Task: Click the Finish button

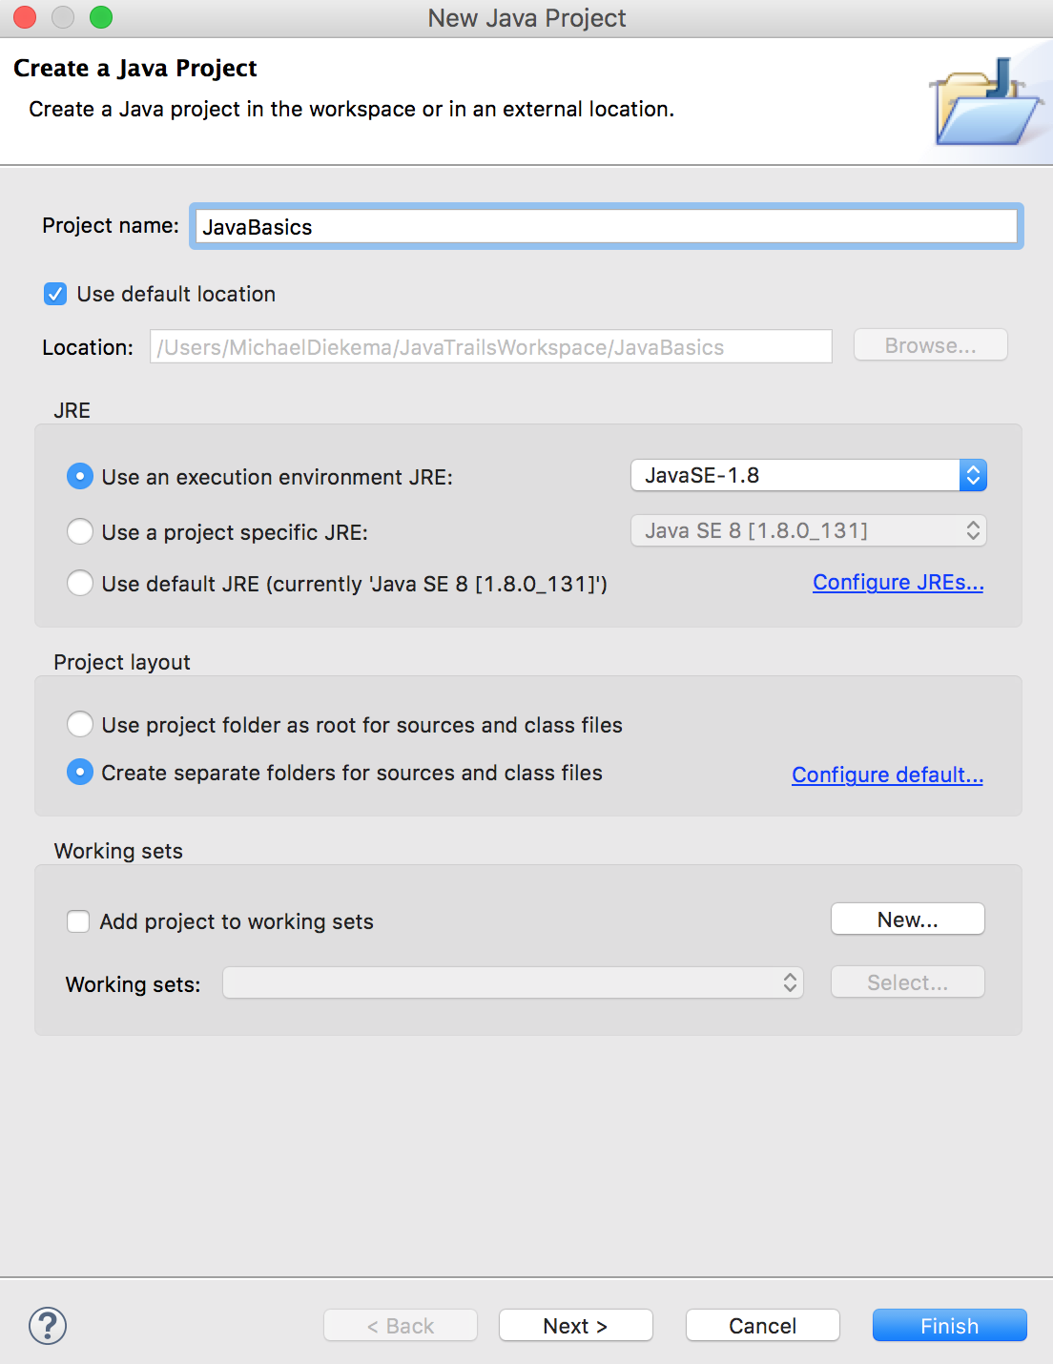Action: pos(948,1325)
